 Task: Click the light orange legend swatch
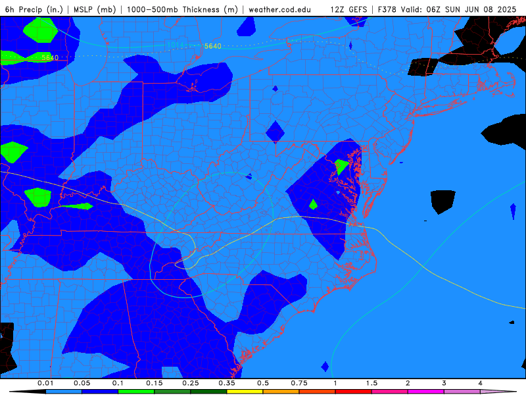click(281, 392)
